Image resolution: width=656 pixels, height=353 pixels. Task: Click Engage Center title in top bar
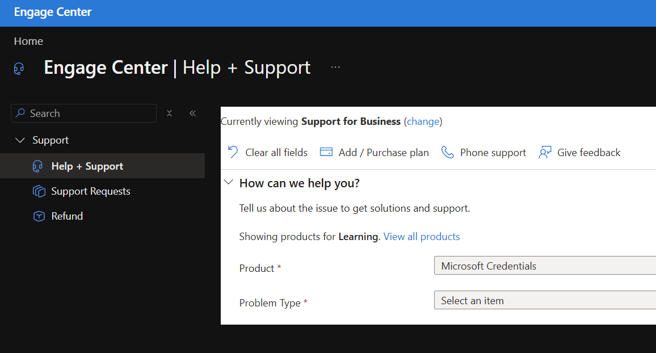[x=53, y=12]
